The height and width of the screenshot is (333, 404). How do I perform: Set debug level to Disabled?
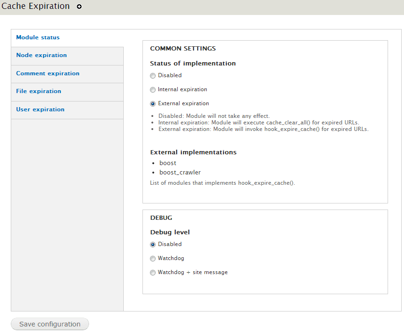point(153,245)
